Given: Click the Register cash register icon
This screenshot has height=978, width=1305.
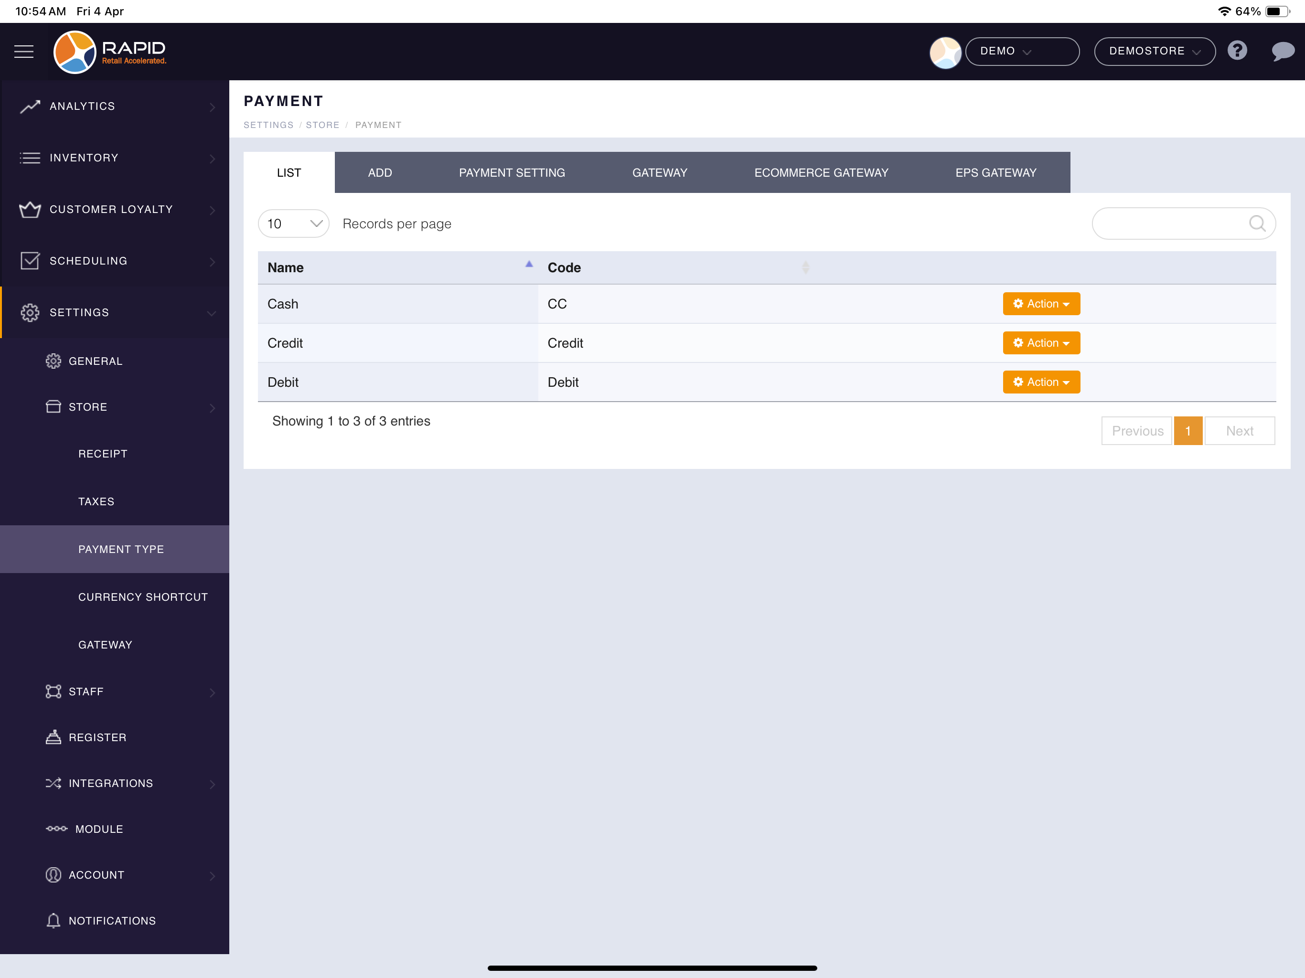Looking at the screenshot, I should coord(53,737).
